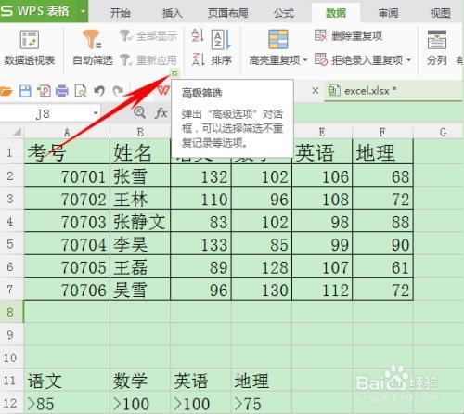Click header cell 英语 in row 1
This screenshot has width=464, height=414.
(322, 151)
